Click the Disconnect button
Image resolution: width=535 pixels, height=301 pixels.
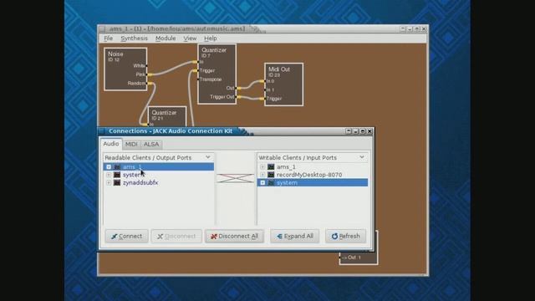[176, 236]
